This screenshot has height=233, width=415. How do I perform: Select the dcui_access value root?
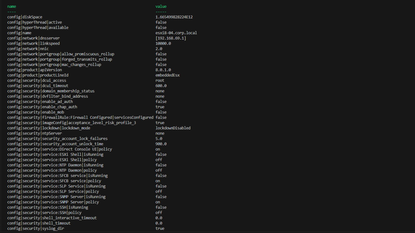tap(160, 81)
